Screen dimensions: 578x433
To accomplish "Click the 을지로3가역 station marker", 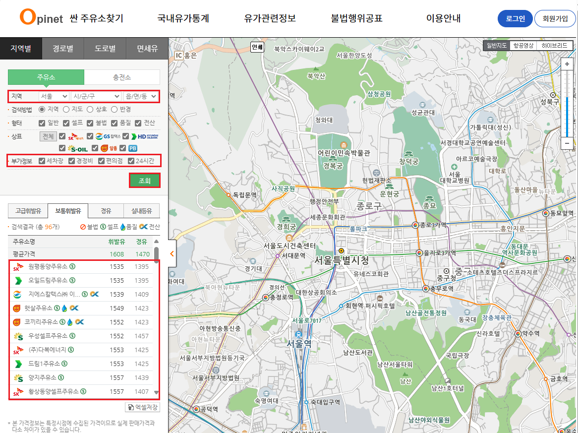I will tap(419, 253).
